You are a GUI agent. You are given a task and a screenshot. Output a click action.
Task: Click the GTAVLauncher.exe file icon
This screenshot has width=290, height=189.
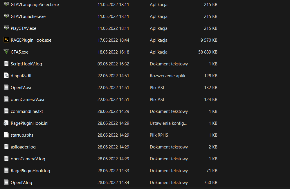pyautogui.click(x=6, y=16)
